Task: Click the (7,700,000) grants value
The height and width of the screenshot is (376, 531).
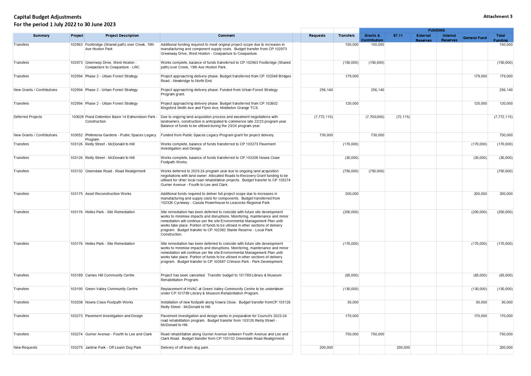Action: (375, 117)
